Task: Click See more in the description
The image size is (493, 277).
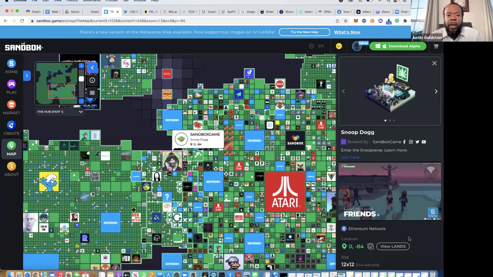Action: (x=350, y=157)
